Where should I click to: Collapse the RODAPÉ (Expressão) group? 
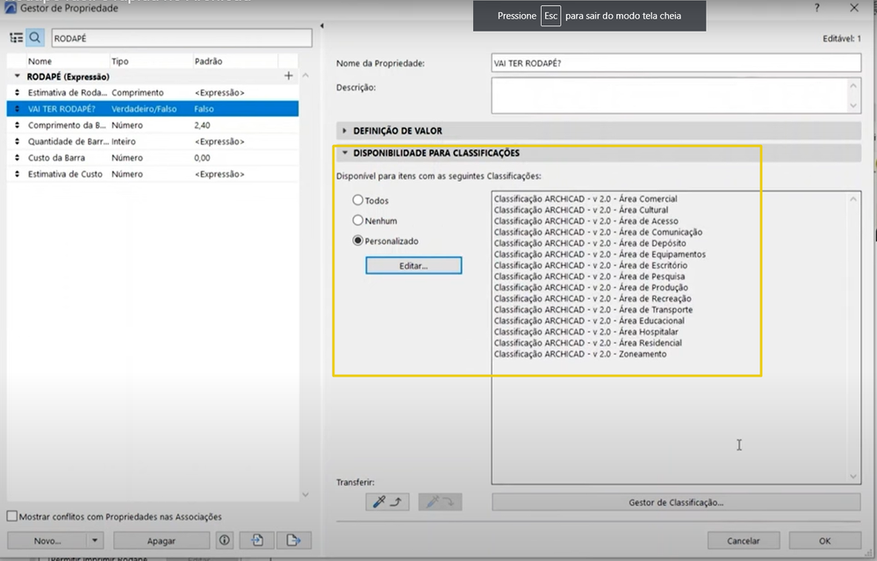[17, 76]
